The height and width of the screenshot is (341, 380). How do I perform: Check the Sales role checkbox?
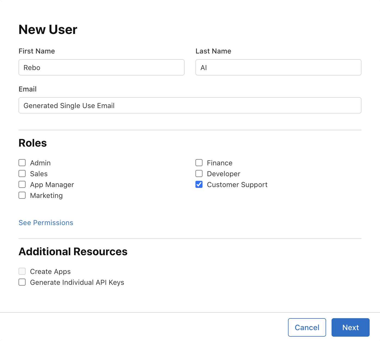point(22,173)
